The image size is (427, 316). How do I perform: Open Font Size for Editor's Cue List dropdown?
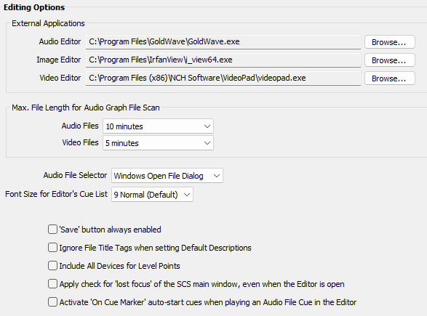[x=152, y=195]
